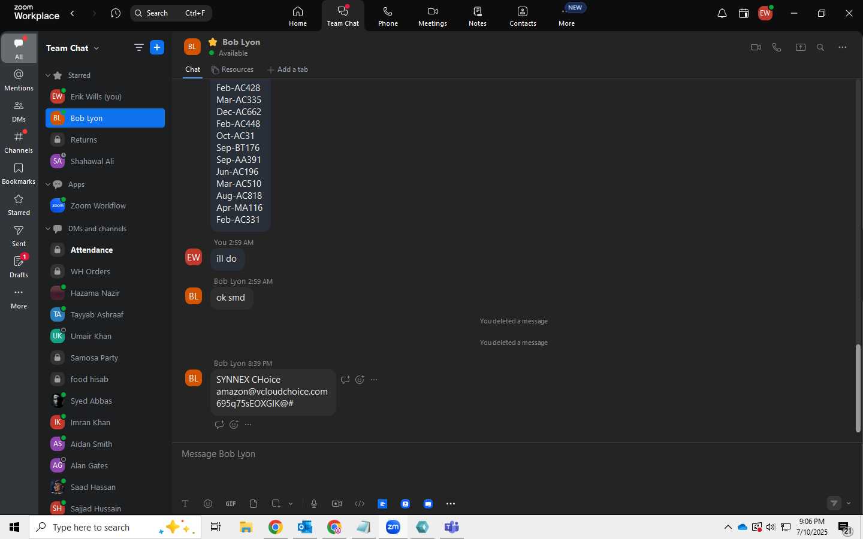
Task: Open Outlook from the taskbar
Action: click(305, 528)
